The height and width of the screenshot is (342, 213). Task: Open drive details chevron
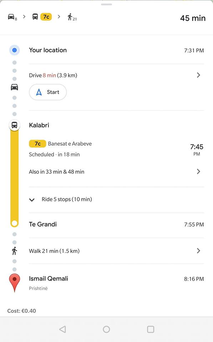[x=198, y=75]
